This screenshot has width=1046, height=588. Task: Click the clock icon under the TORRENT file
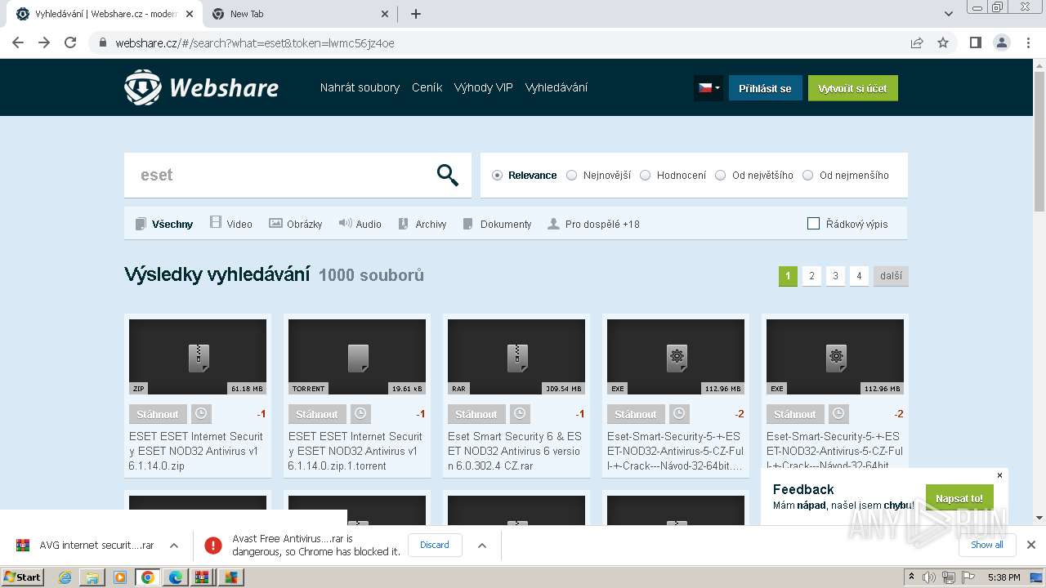[360, 414]
